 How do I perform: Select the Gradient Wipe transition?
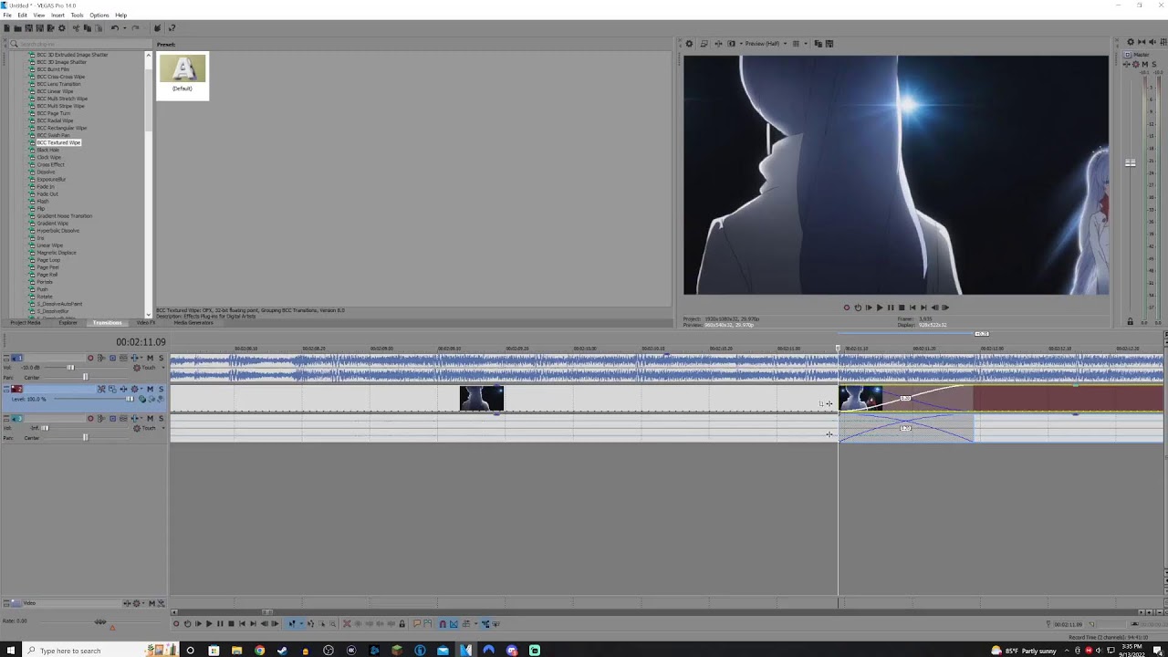click(52, 224)
